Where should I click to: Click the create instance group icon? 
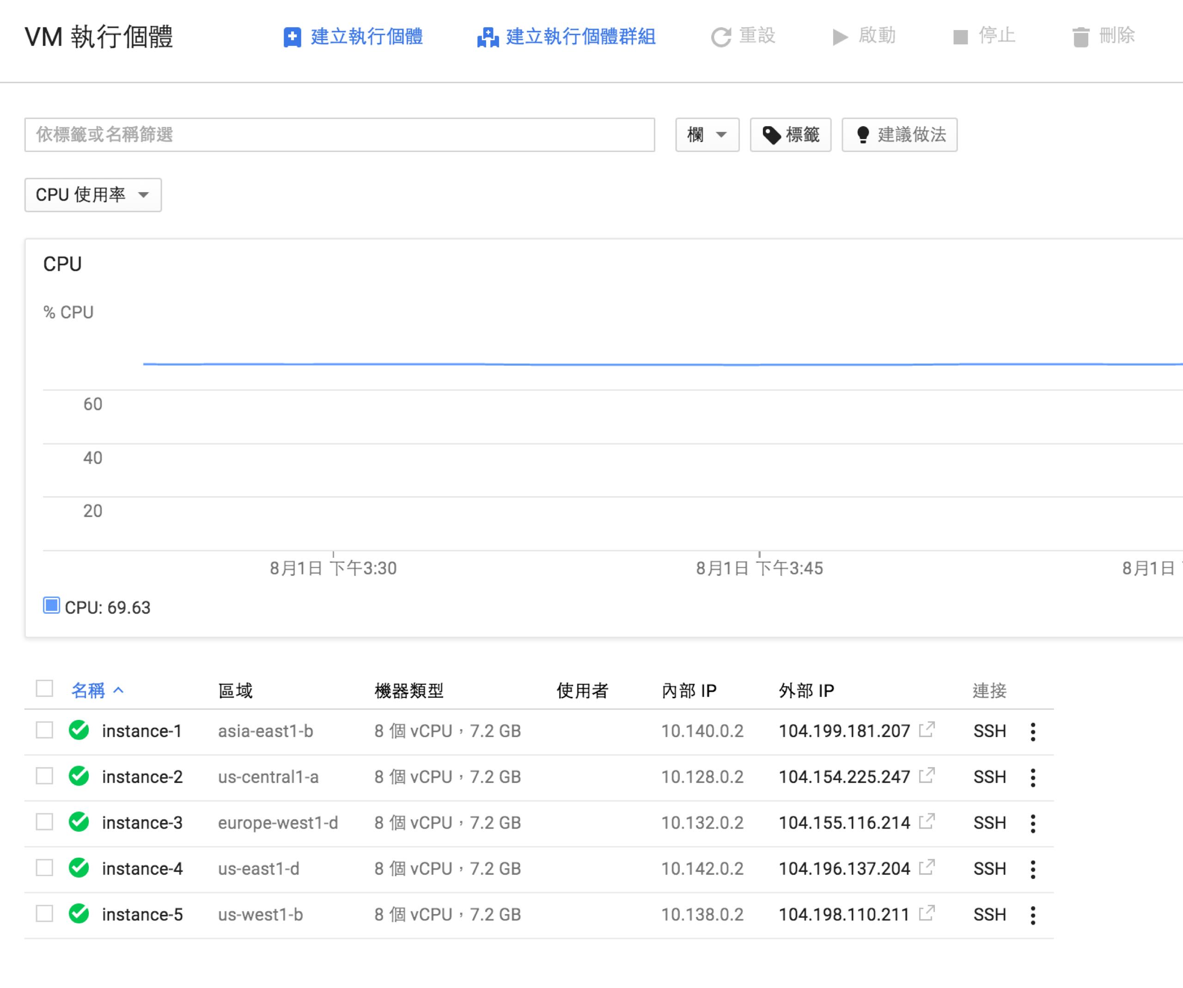coord(487,37)
